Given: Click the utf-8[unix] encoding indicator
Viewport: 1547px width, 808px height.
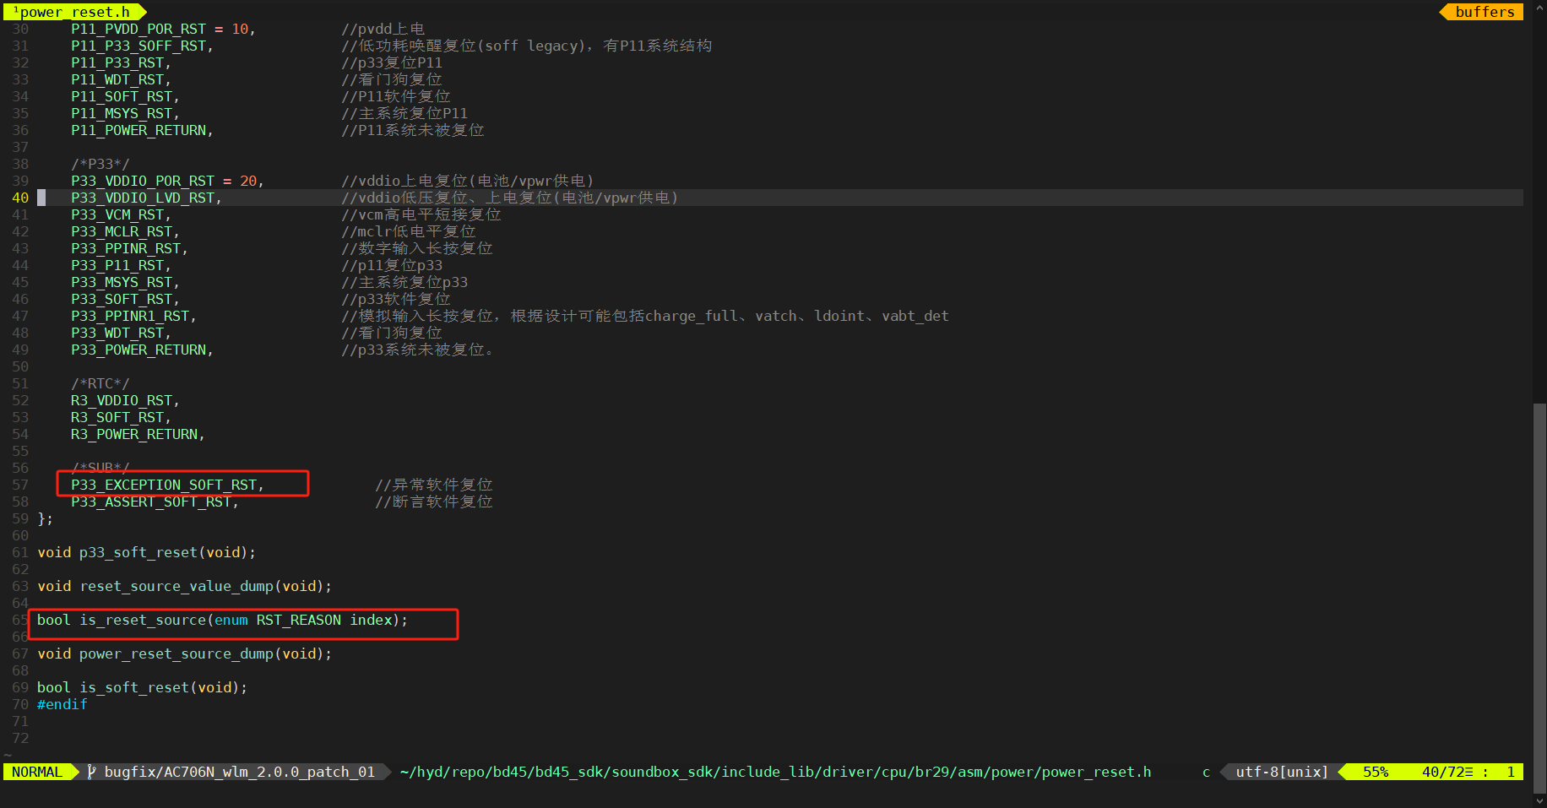Looking at the screenshot, I should coord(1282,772).
